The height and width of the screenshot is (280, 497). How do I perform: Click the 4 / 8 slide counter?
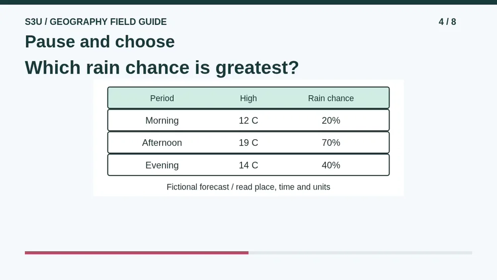pos(447,22)
